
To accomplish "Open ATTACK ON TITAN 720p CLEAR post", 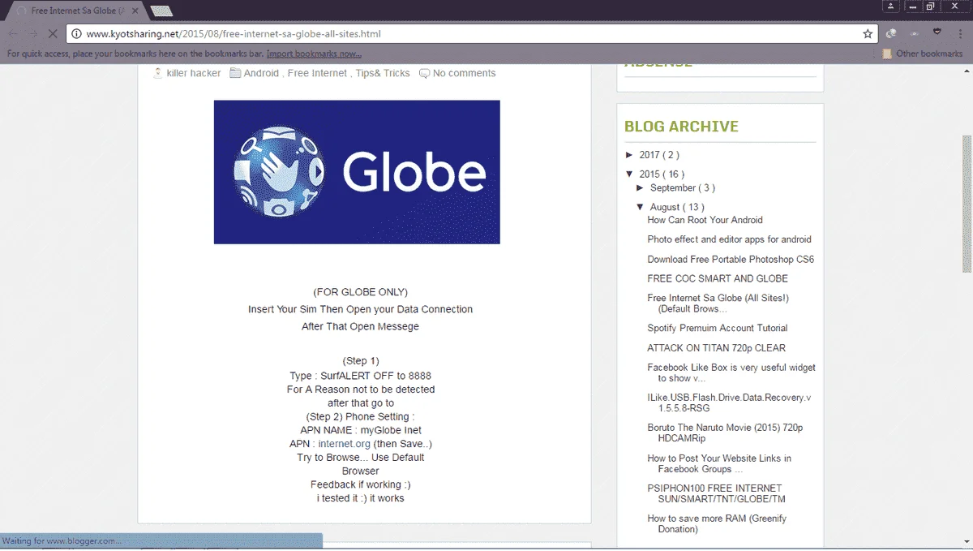I will 716,347.
